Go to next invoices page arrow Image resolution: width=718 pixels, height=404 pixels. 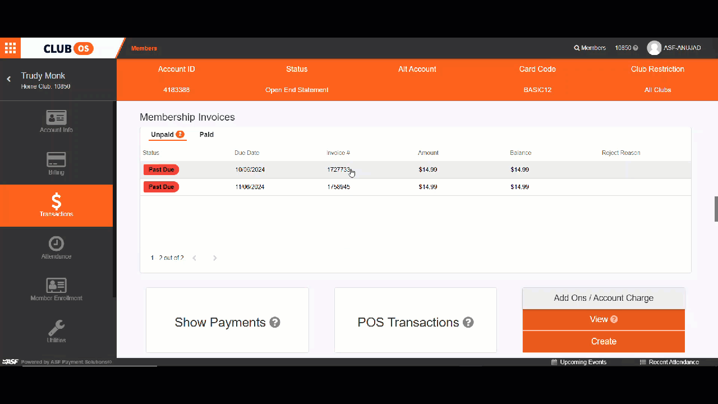point(215,258)
